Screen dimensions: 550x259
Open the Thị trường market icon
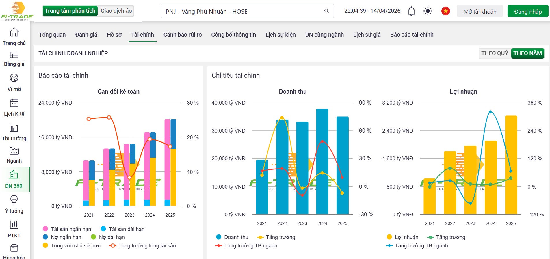click(14, 128)
